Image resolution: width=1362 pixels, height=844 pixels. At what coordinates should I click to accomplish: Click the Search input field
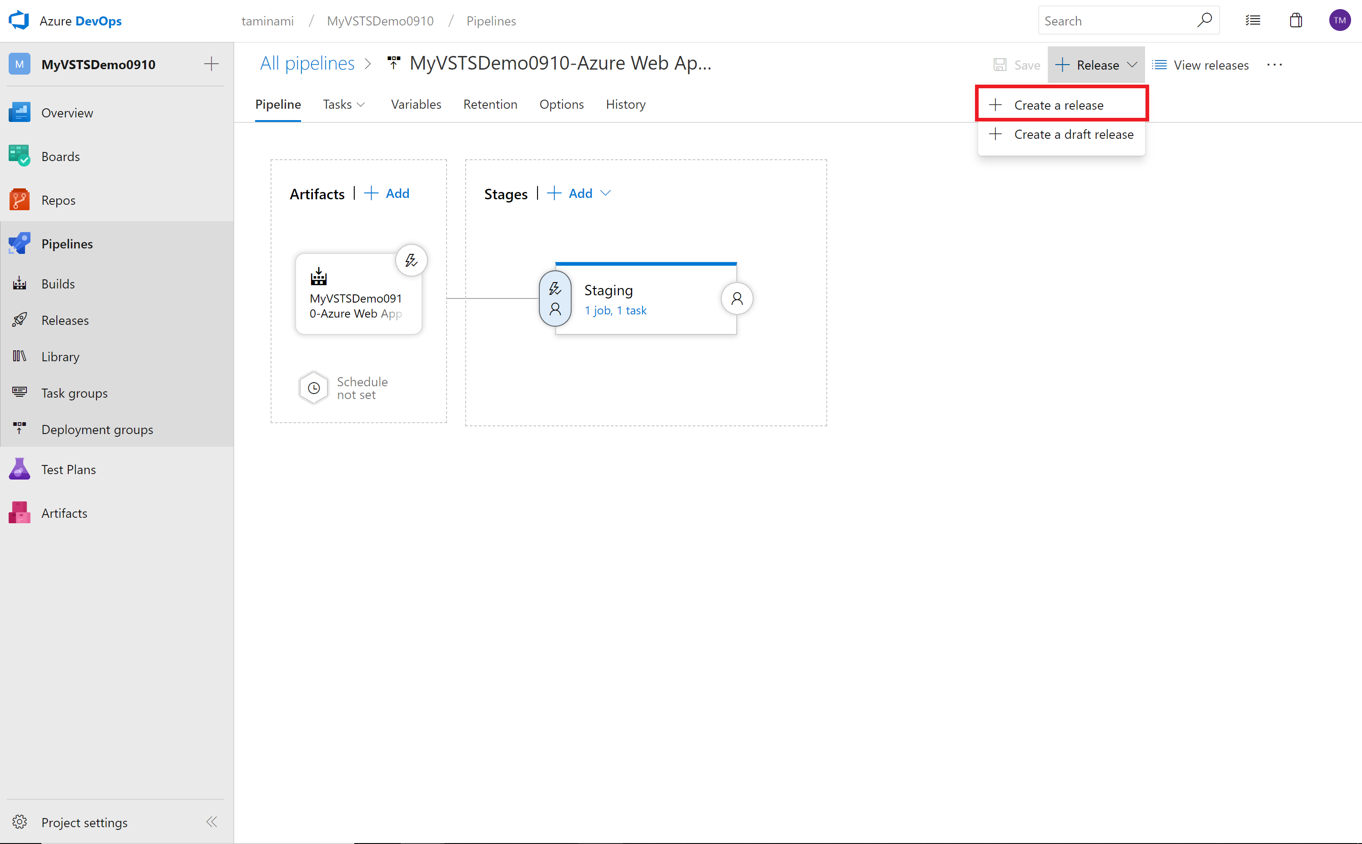click(1116, 20)
